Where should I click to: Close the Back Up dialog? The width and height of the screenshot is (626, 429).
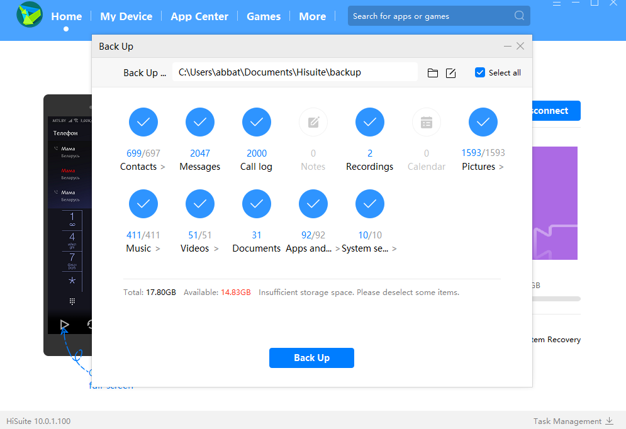click(520, 47)
